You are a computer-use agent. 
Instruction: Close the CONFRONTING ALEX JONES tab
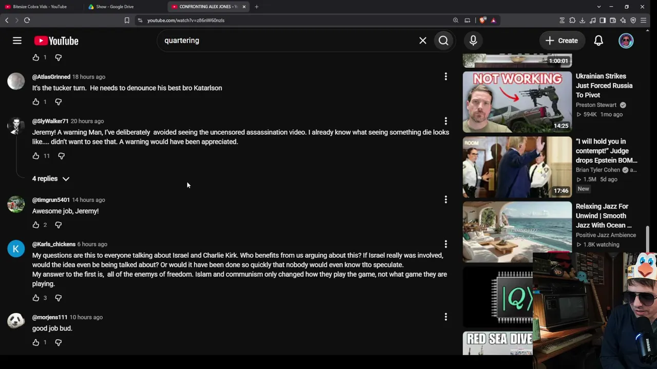[244, 7]
